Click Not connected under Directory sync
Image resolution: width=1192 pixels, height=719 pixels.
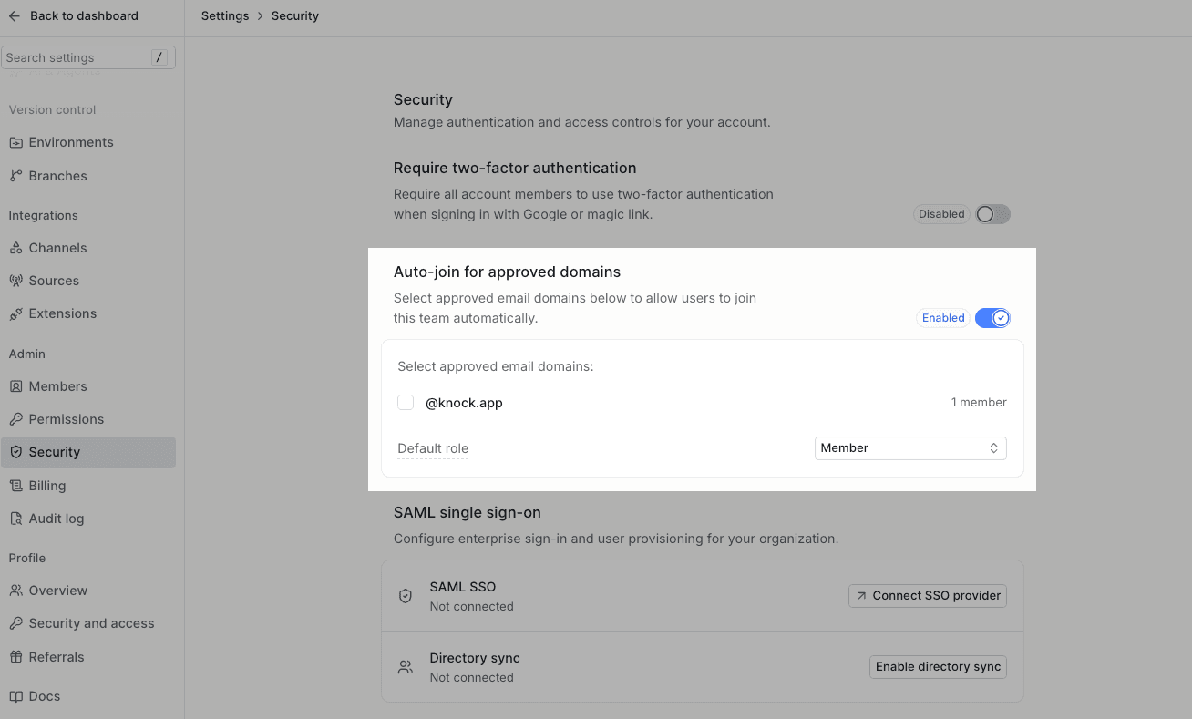point(471,677)
